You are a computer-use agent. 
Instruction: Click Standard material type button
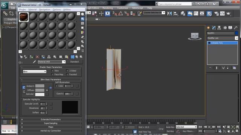(x=75, y=61)
